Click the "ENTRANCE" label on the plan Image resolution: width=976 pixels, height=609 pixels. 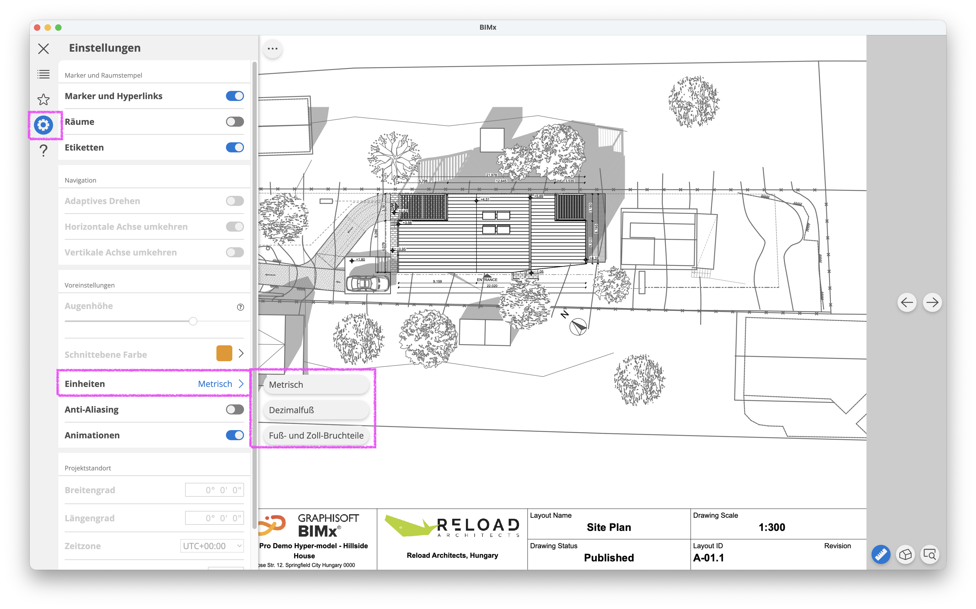click(x=487, y=280)
